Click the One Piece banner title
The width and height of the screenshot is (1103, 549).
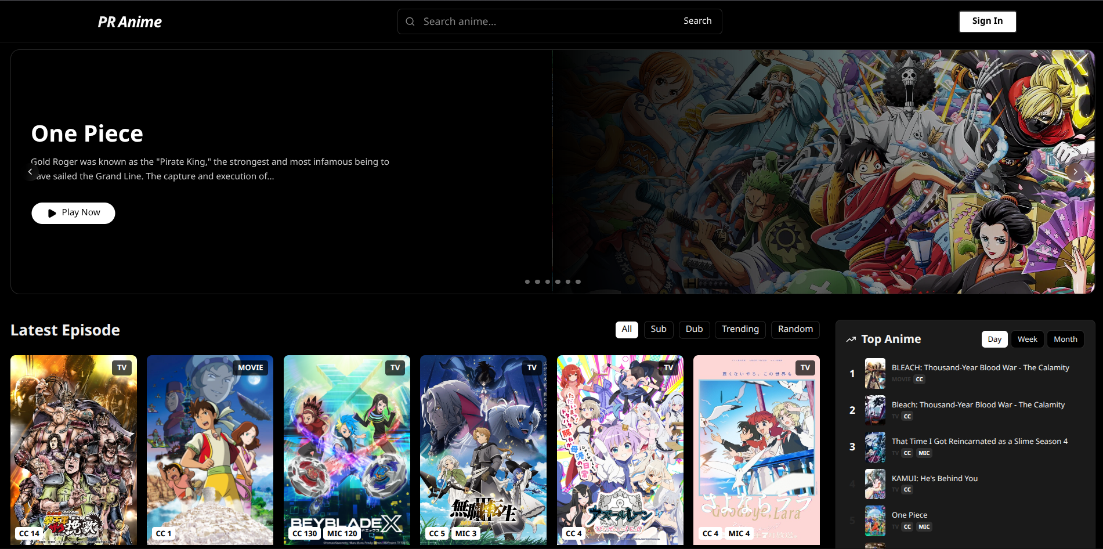[87, 134]
